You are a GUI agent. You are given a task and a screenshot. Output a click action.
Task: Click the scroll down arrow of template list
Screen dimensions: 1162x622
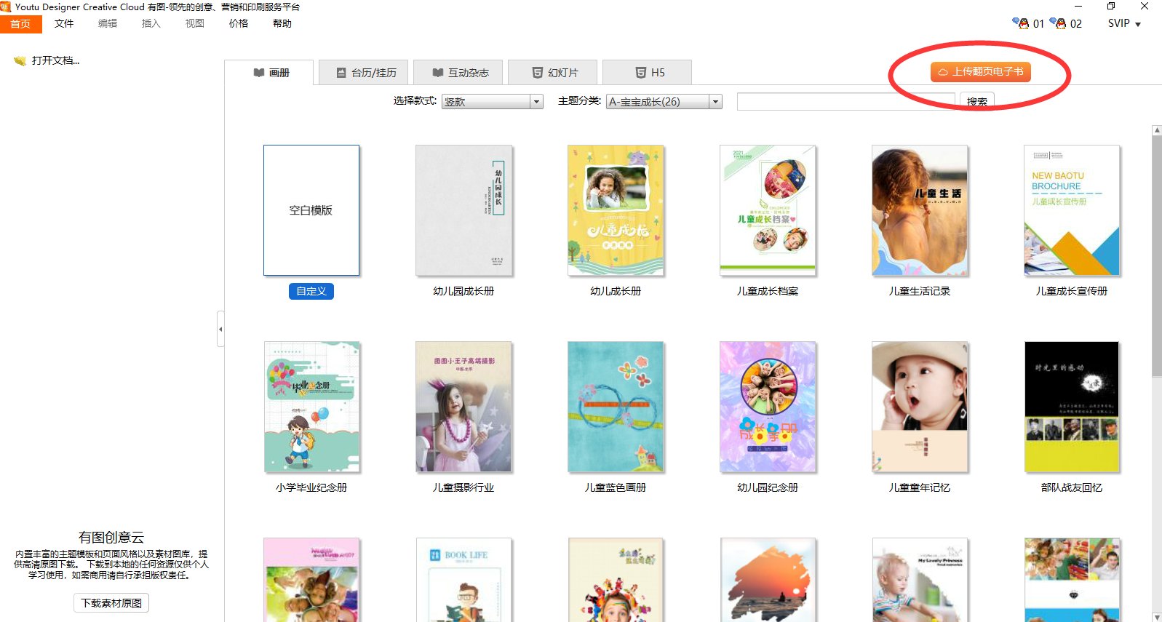click(x=1156, y=616)
